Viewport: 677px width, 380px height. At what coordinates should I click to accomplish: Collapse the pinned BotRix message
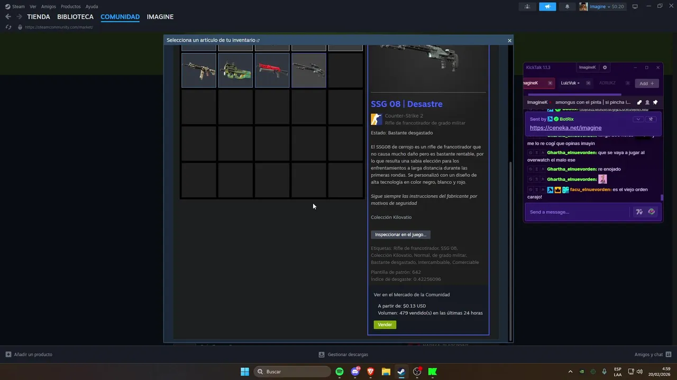pos(638,119)
